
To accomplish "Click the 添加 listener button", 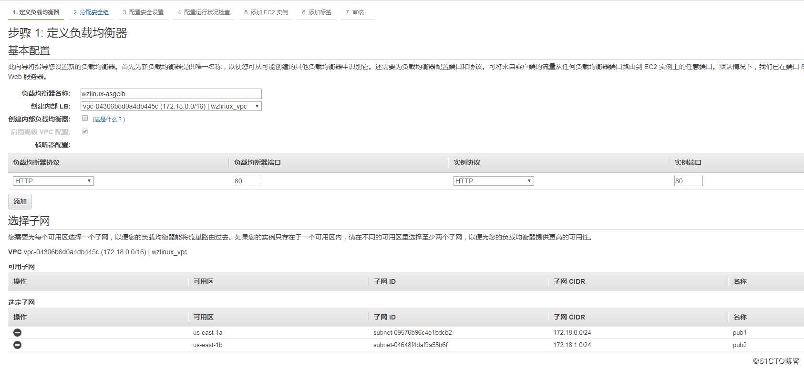I will click(x=20, y=201).
